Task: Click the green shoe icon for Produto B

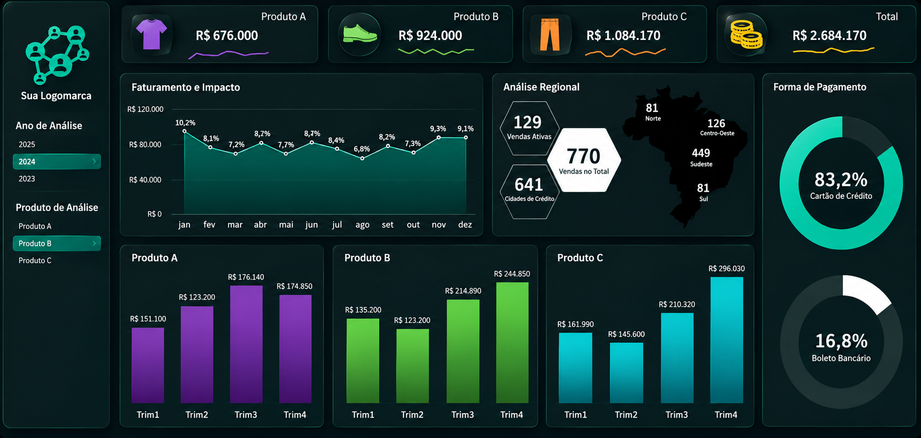Action: point(359,34)
